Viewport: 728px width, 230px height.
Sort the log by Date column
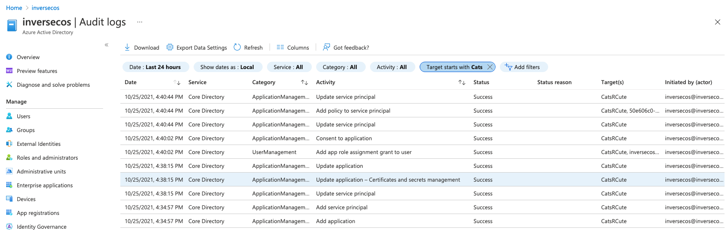pos(177,82)
